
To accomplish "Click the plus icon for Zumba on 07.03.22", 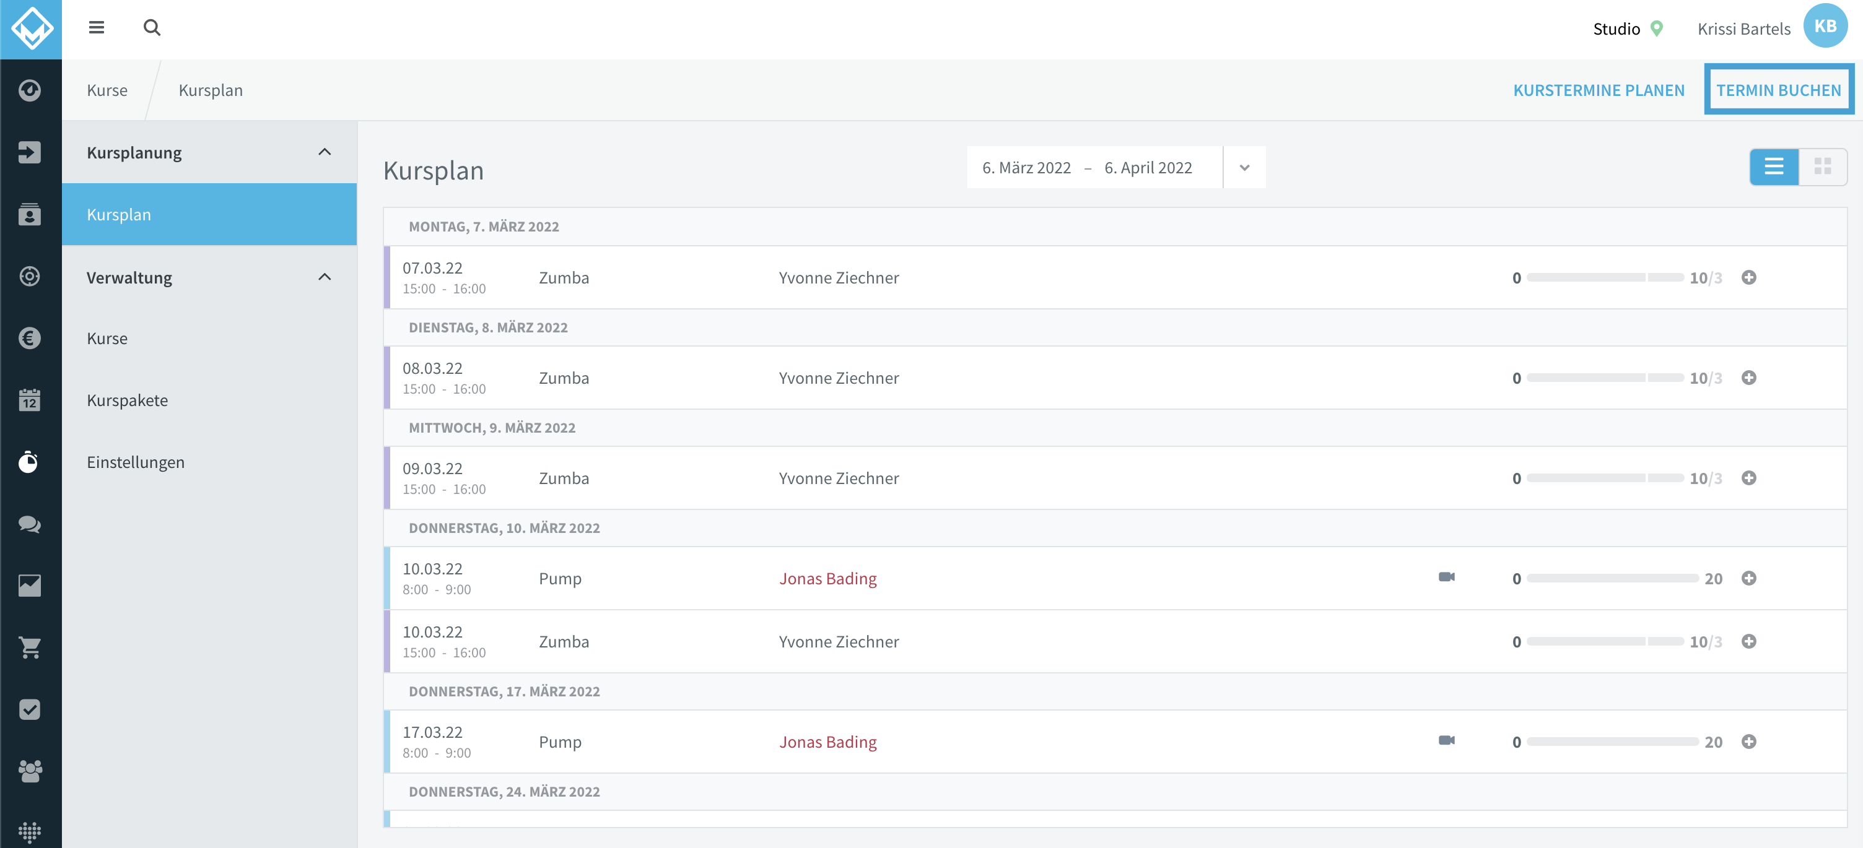I will point(1749,277).
